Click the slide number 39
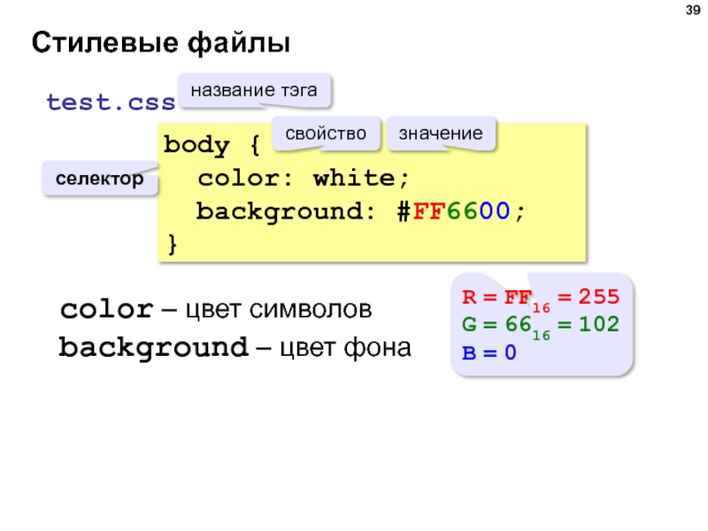This screenshot has width=708, height=531. pyautogui.click(x=693, y=10)
